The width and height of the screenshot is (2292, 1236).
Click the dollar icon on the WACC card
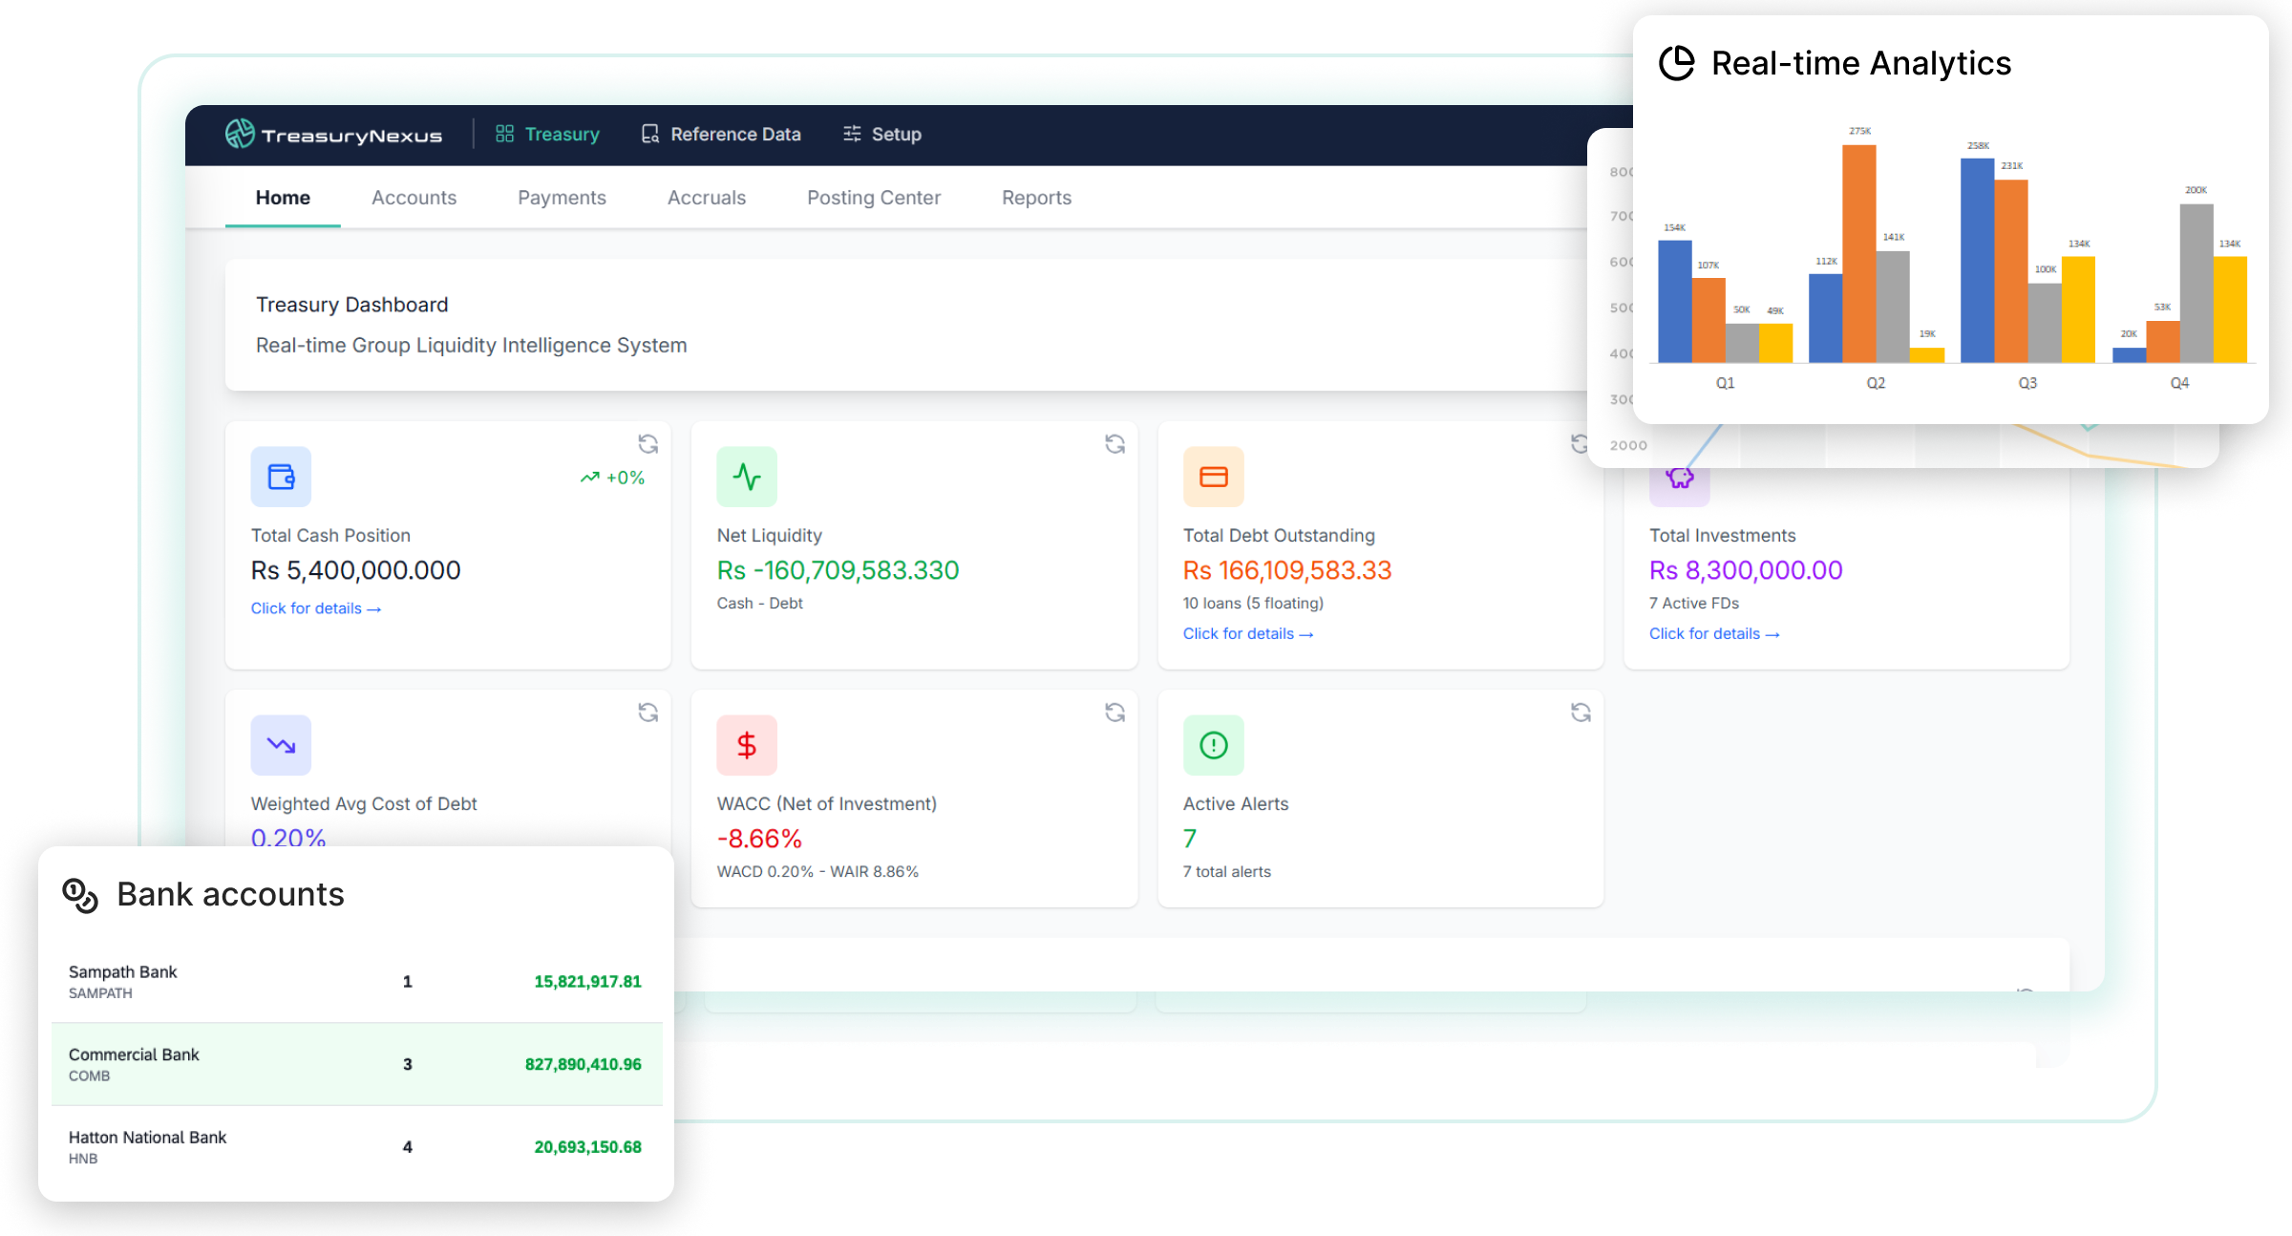[x=747, y=744]
